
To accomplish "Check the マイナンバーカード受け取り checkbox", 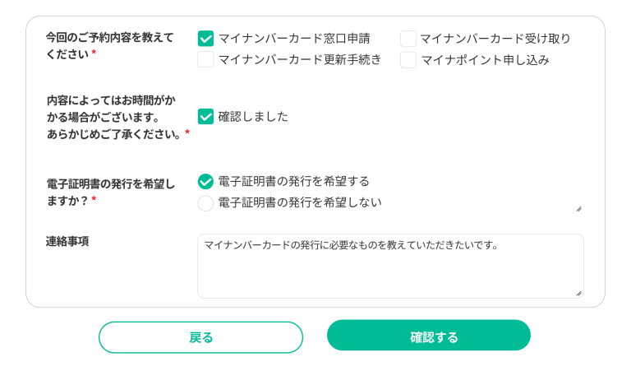I will (x=408, y=39).
